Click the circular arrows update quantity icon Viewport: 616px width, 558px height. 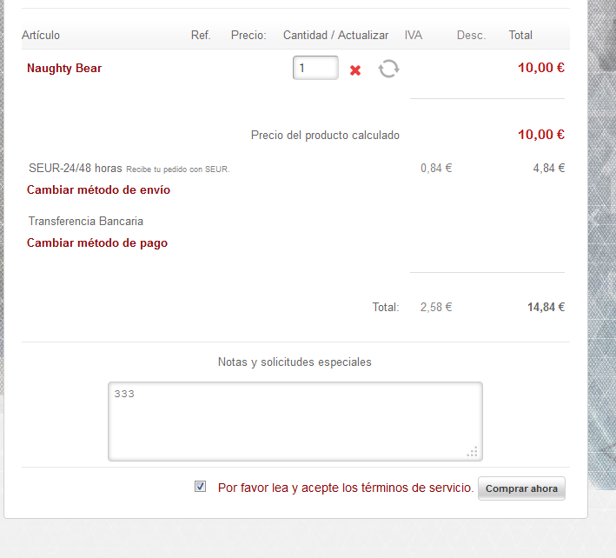pos(388,69)
